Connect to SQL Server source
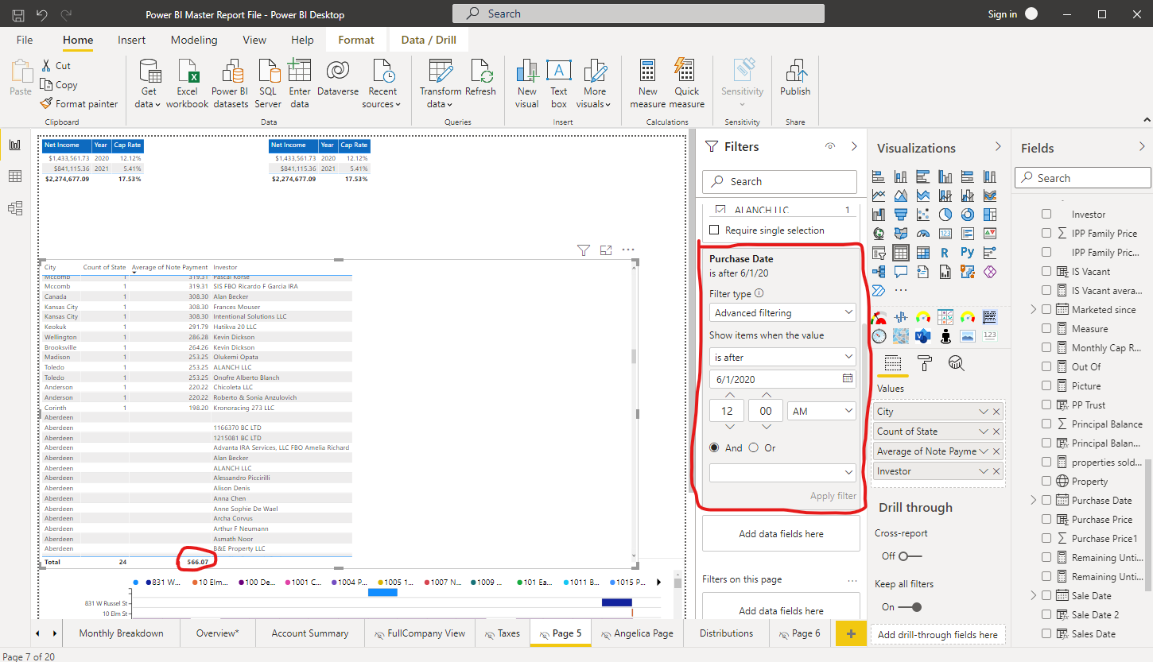This screenshot has height=662, width=1153. (268, 83)
